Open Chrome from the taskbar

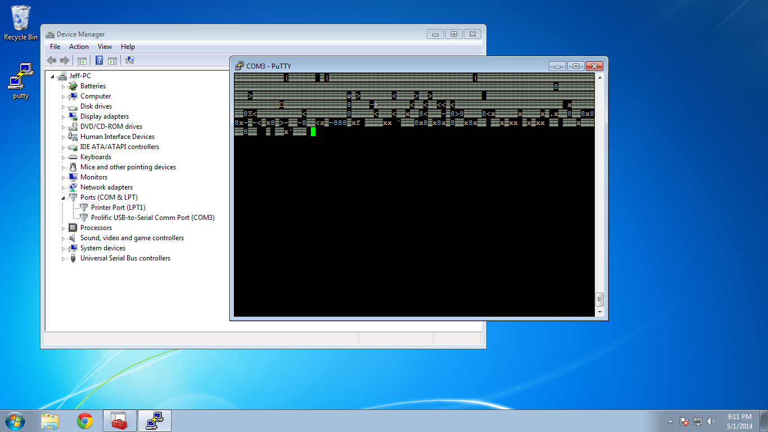coord(85,420)
